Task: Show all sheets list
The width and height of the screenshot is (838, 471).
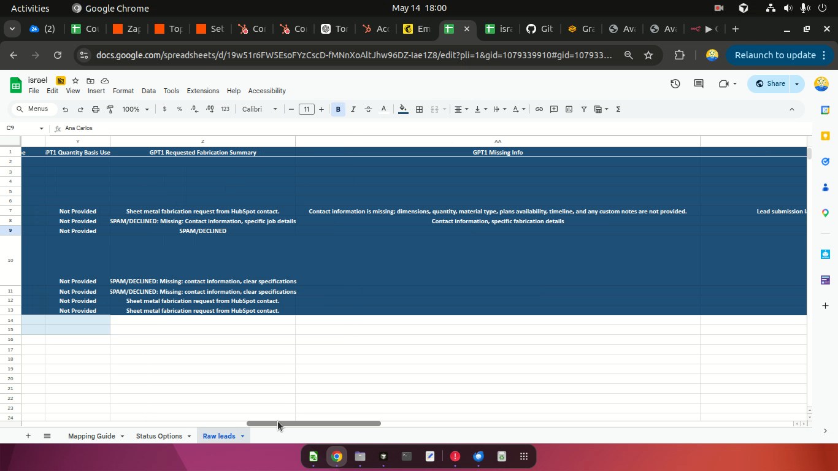Action: click(x=47, y=436)
